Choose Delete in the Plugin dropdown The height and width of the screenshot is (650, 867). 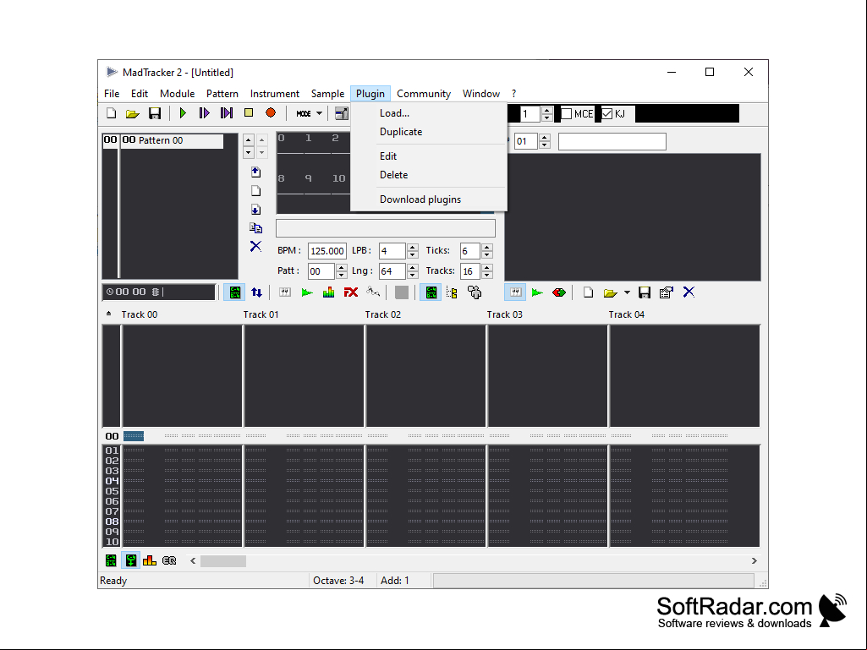[393, 175]
